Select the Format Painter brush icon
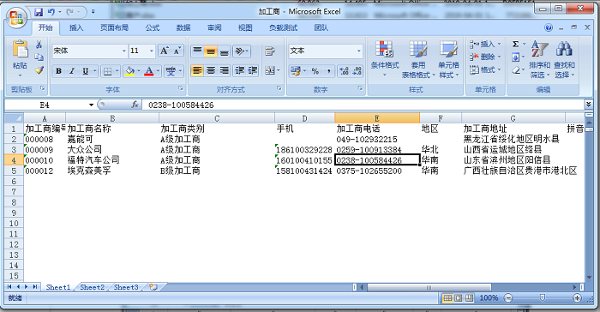Screen dimensions: 600x312 point(39,70)
